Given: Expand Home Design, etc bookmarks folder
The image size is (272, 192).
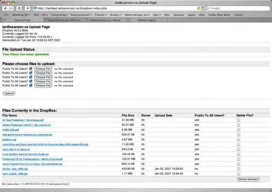Looking at the screenshot, I should [137, 15].
